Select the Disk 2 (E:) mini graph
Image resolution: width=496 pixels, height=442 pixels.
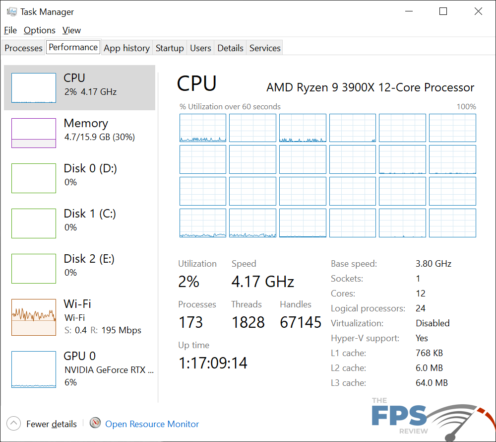pyautogui.click(x=34, y=269)
